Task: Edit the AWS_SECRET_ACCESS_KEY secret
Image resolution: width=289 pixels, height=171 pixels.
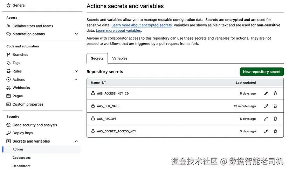Action: click(x=266, y=131)
